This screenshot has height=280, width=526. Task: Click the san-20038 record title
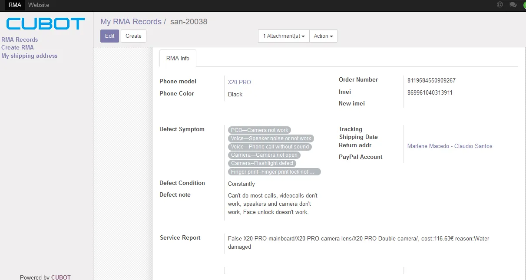[x=189, y=22]
